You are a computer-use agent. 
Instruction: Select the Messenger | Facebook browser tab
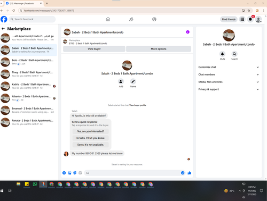tap(23, 3)
